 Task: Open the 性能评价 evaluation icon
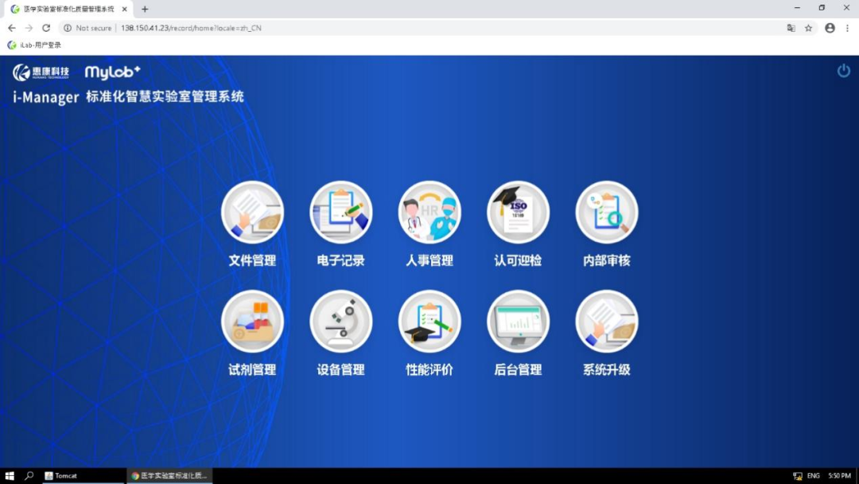point(429,321)
